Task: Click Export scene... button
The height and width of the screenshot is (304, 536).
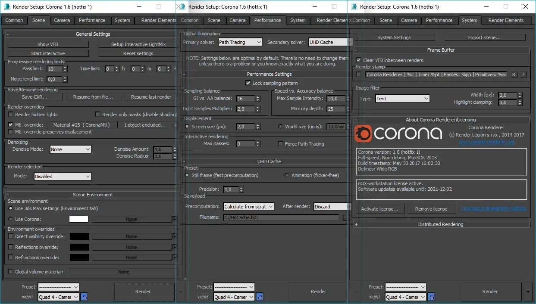Action: click(x=484, y=37)
